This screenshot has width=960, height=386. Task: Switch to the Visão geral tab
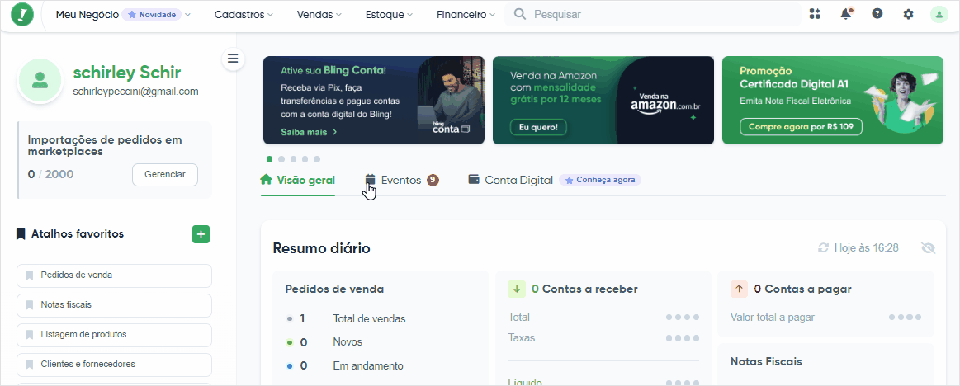coord(297,181)
